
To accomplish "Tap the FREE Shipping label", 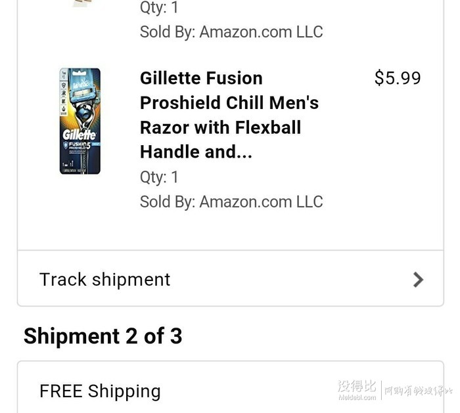I will [100, 391].
